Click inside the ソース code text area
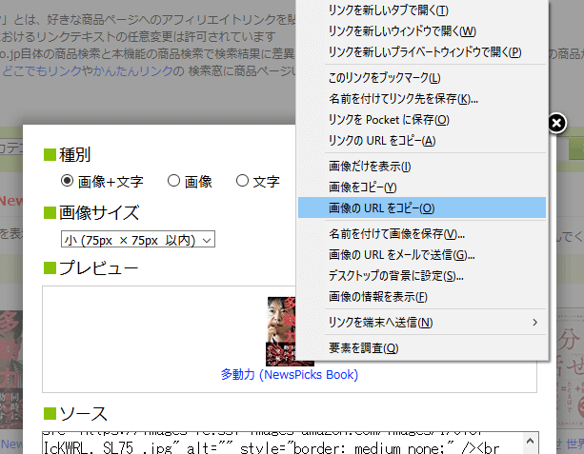 point(286,443)
